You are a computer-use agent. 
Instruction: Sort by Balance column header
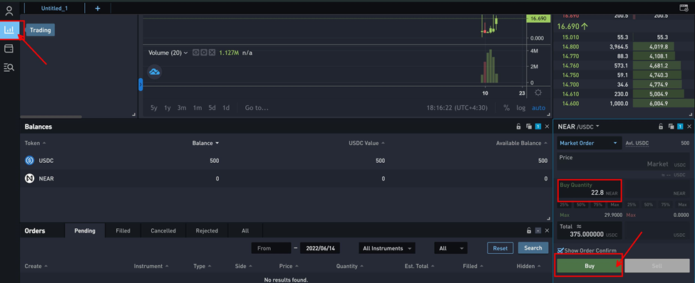pos(206,143)
